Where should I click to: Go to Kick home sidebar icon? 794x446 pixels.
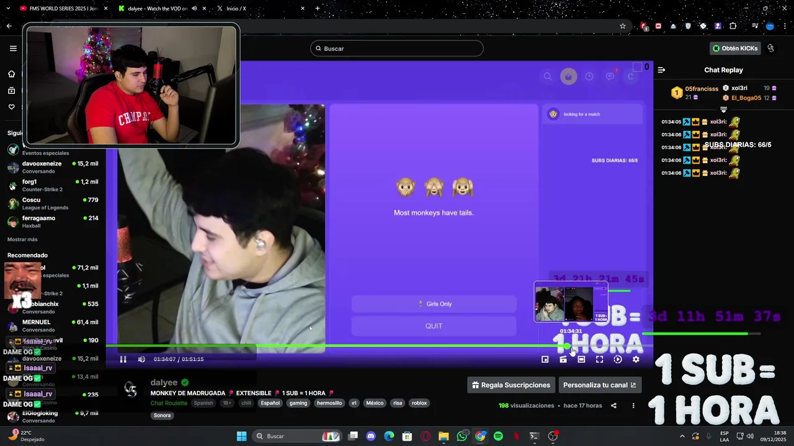click(x=11, y=74)
